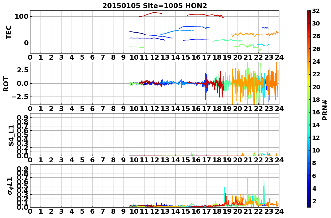Click hour 19 tick under σφL1 panel

227,211
